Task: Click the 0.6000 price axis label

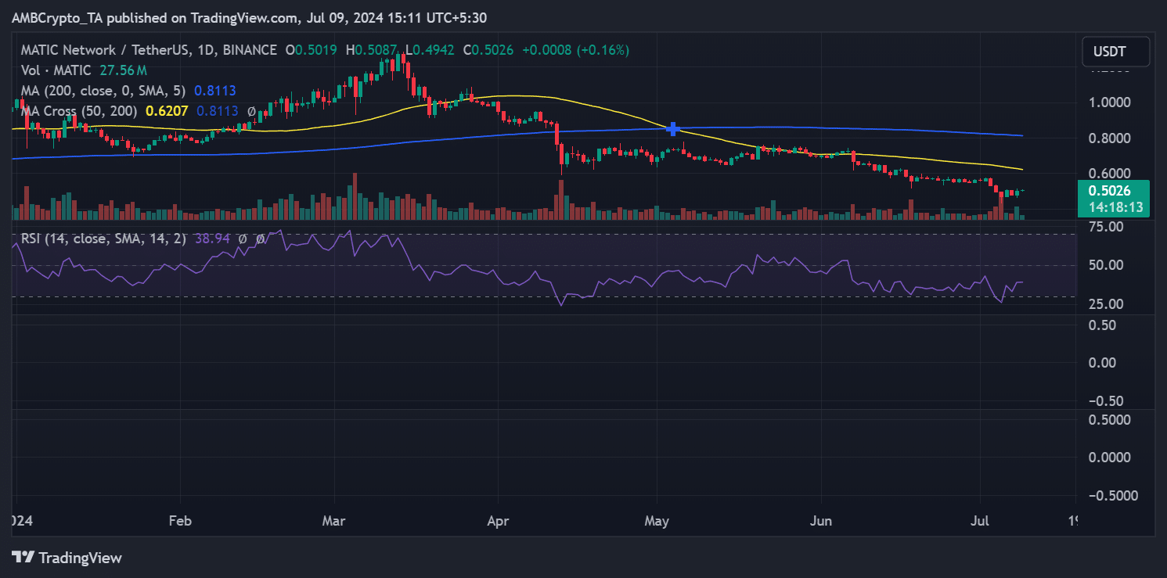Action: click(x=1108, y=174)
